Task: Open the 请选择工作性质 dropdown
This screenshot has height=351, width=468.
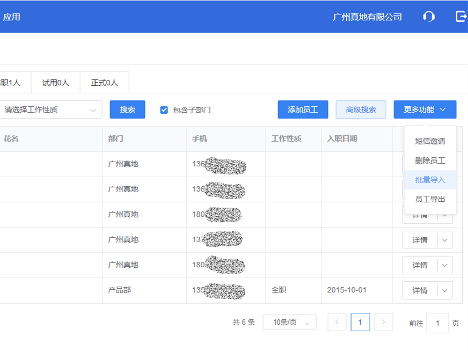Action: [x=51, y=109]
